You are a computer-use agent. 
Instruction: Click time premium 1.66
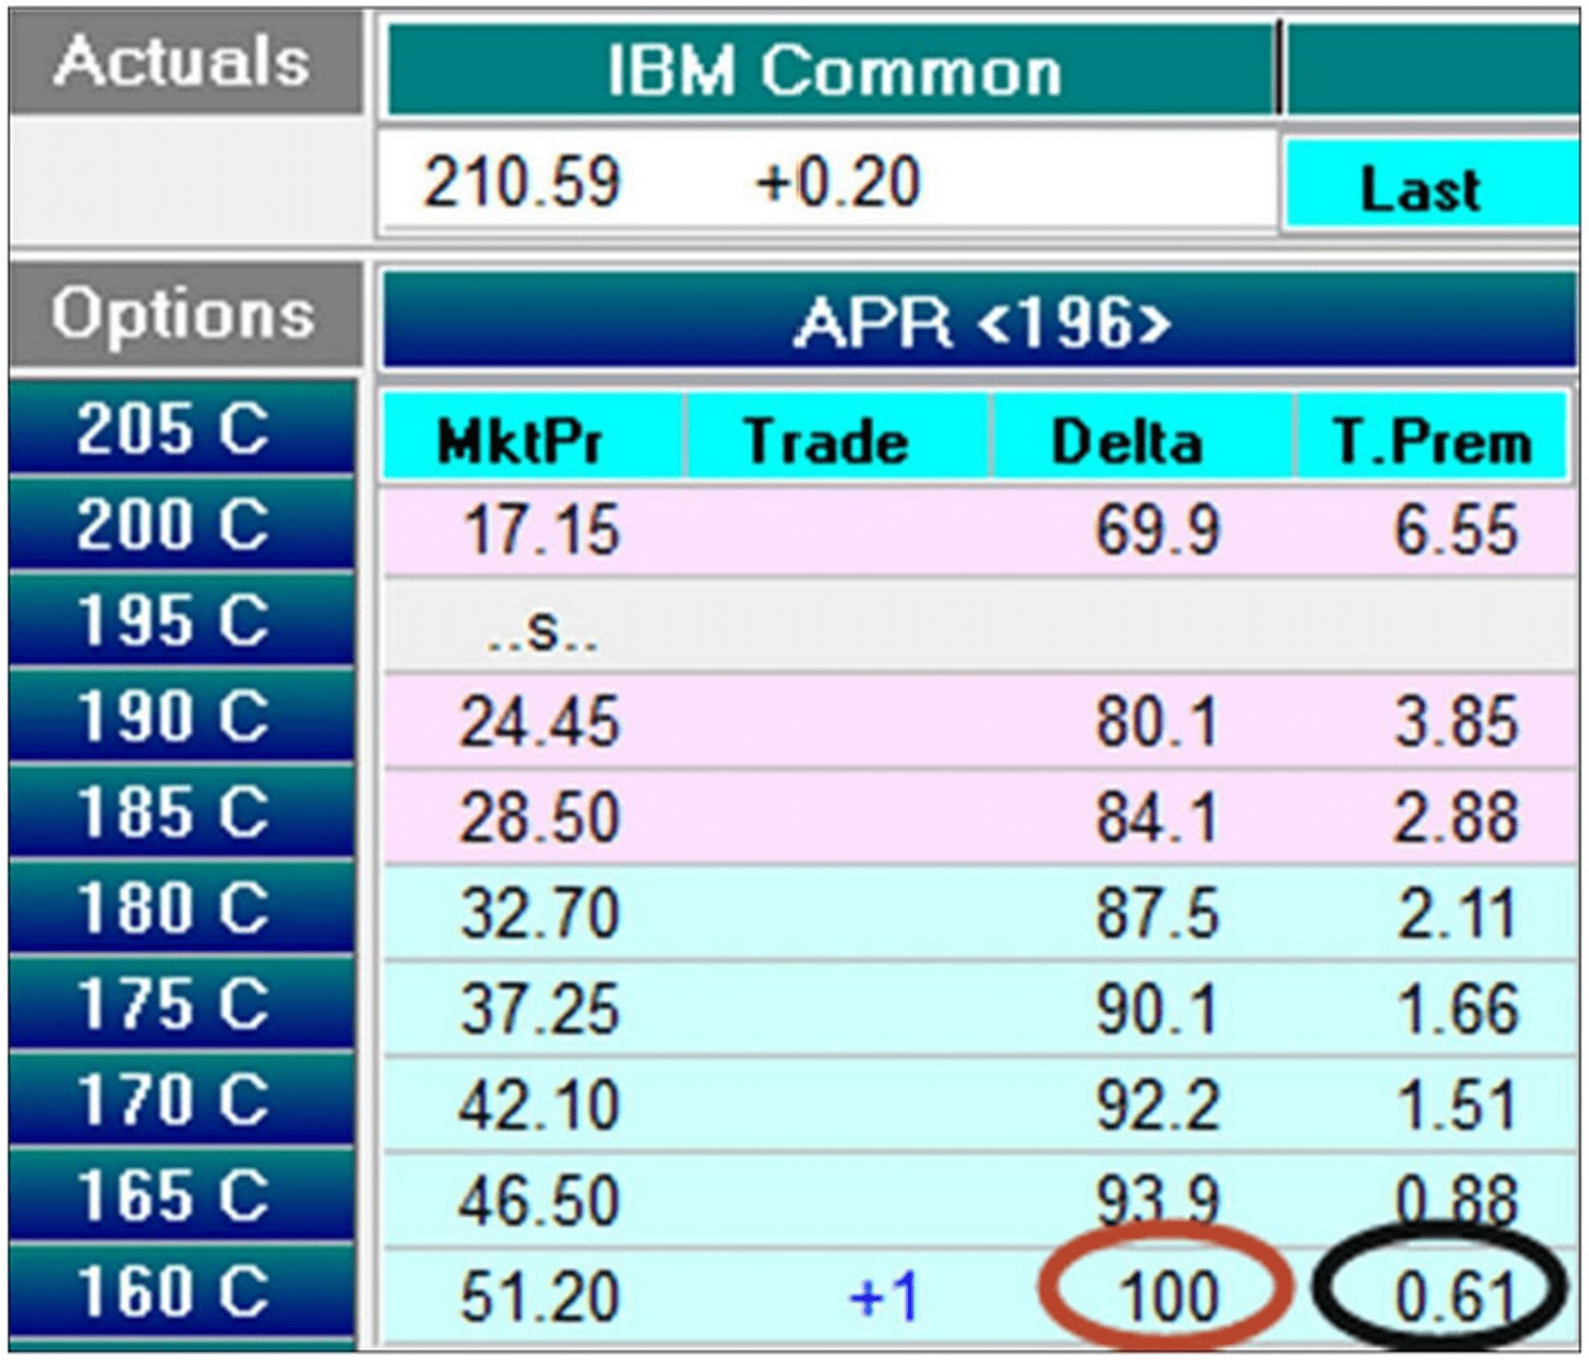(x=1457, y=1009)
